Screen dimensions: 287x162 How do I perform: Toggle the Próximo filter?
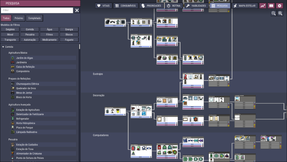19,18
